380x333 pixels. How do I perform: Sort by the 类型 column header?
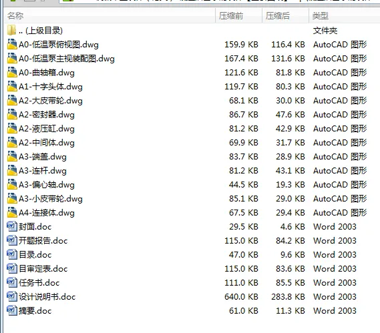[345, 16]
